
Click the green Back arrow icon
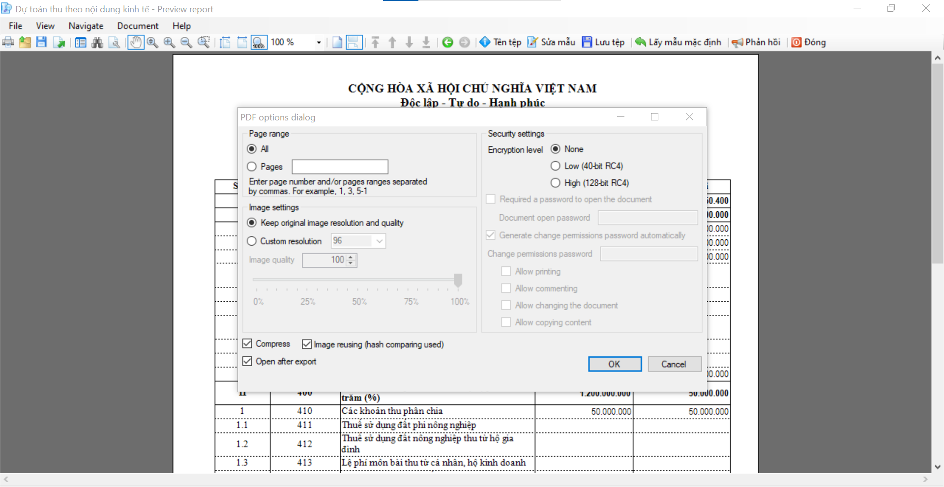(447, 42)
